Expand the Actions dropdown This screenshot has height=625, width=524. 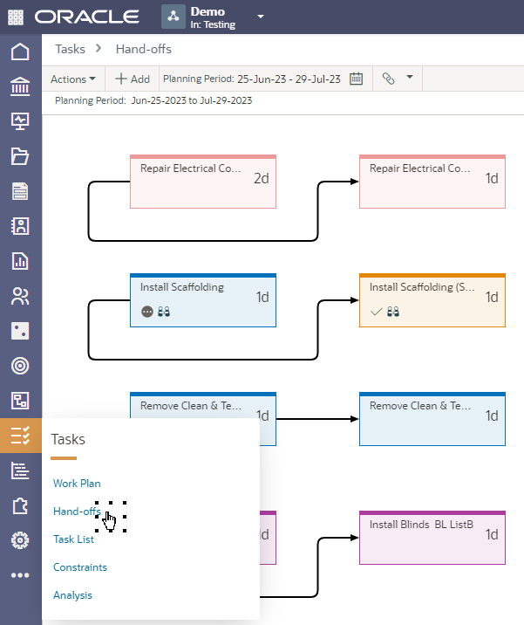pos(73,79)
